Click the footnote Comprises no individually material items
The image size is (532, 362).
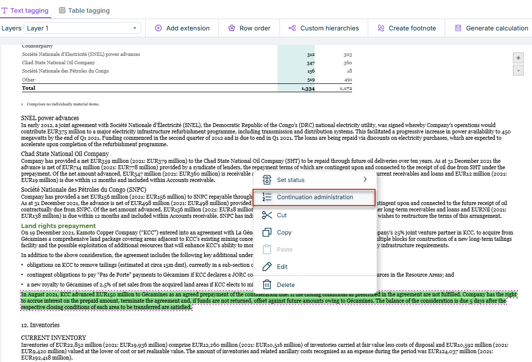click(x=63, y=104)
